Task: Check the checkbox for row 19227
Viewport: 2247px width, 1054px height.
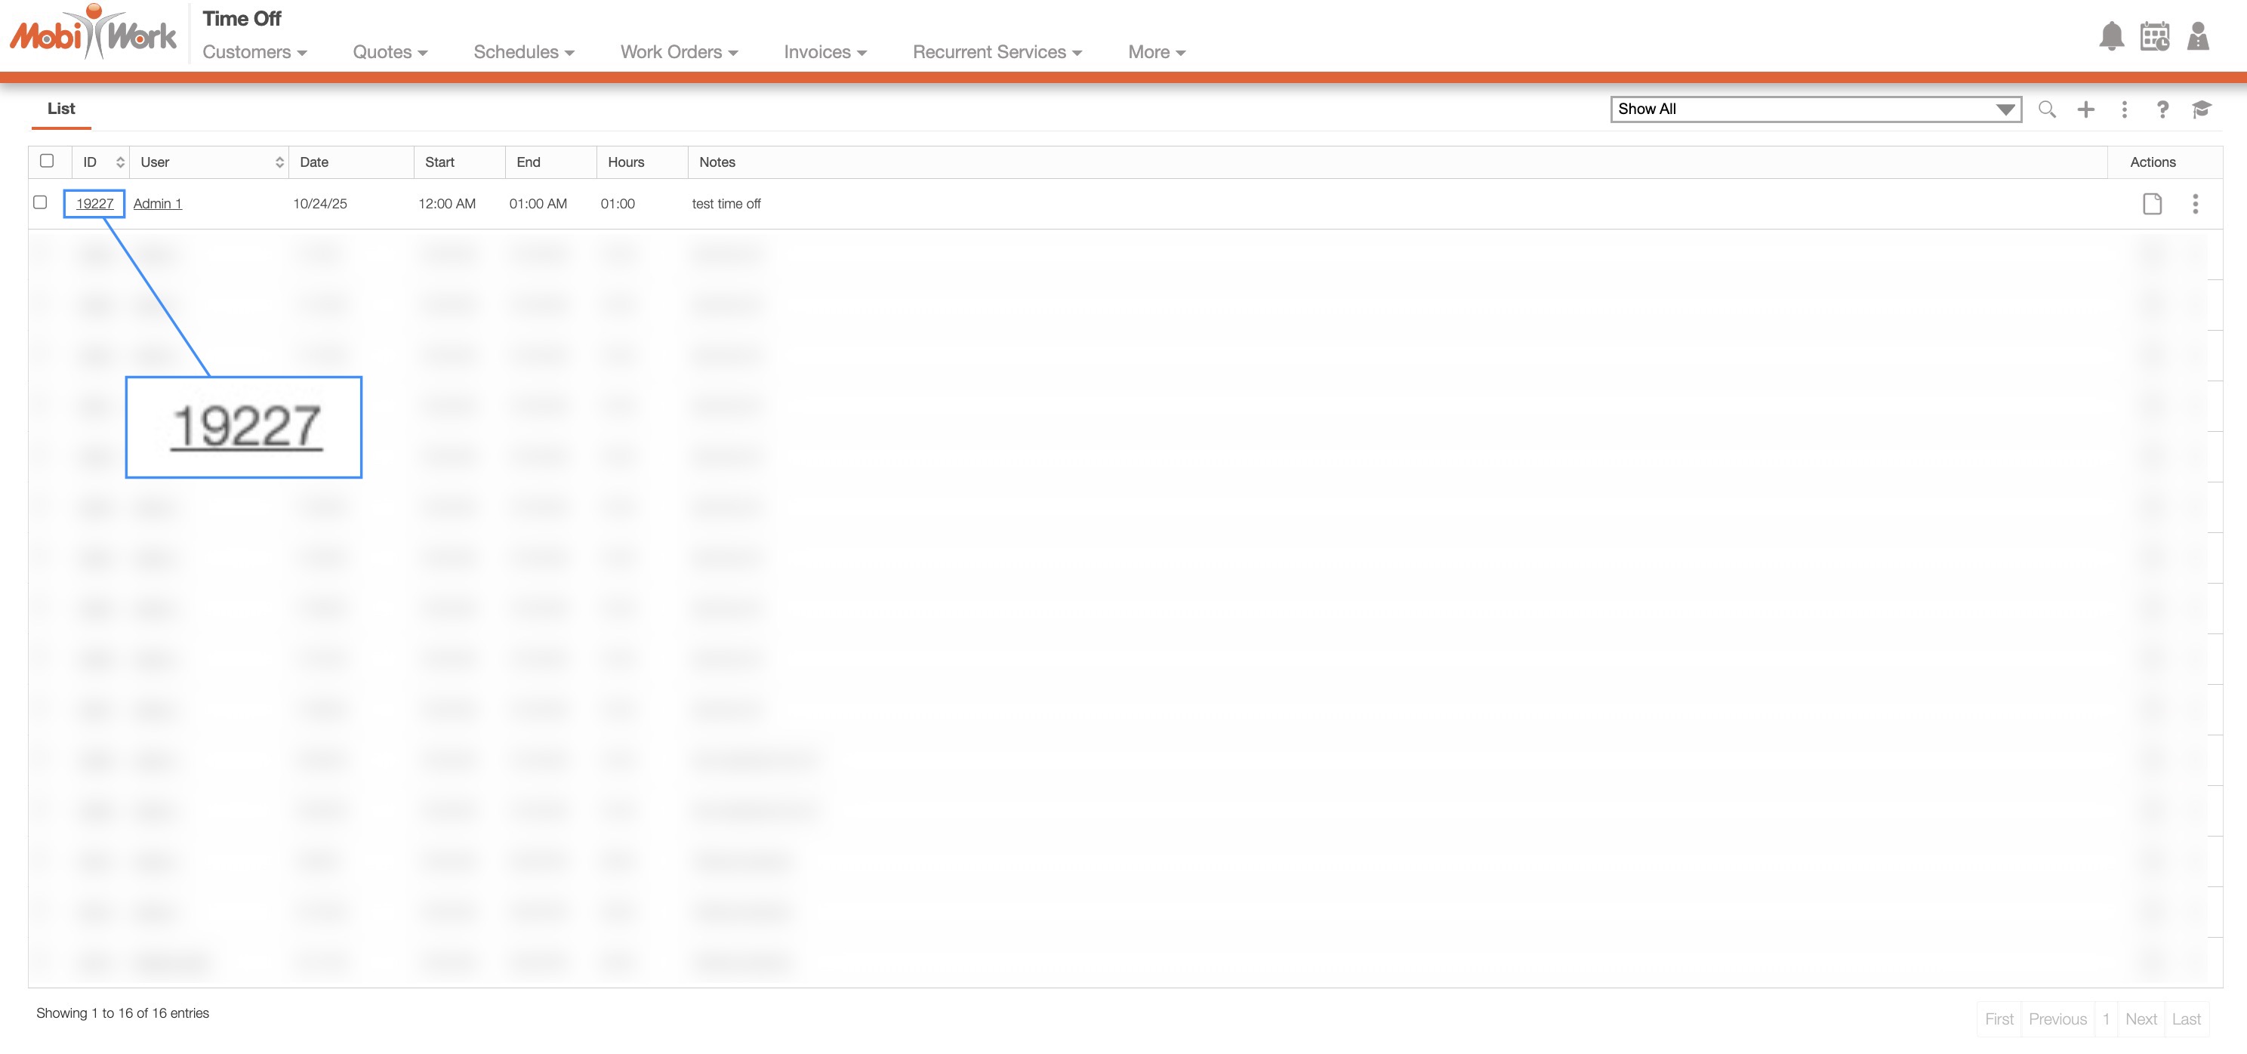Action: pyautogui.click(x=40, y=202)
